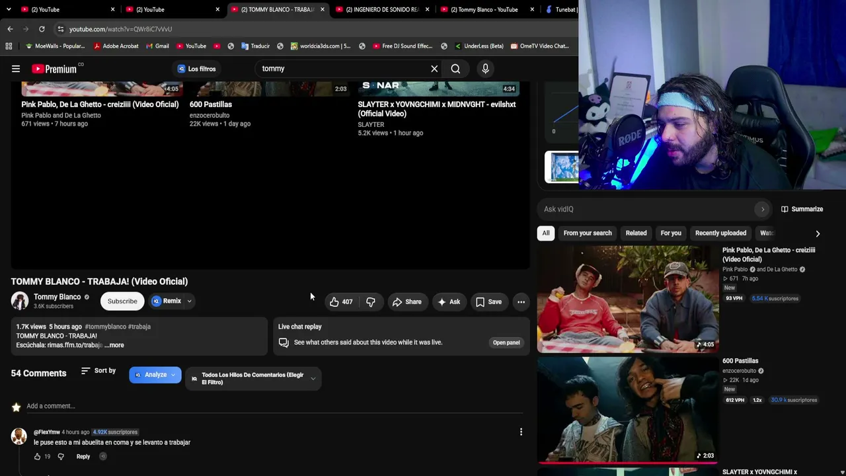Share the TRABAJA video
Image resolution: width=846 pixels, height=476 pixels.
(x=406, y=301)
